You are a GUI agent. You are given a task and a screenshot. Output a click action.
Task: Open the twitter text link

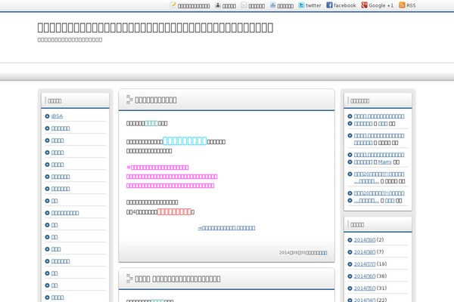pyautogui.click(x=313, y=5)
